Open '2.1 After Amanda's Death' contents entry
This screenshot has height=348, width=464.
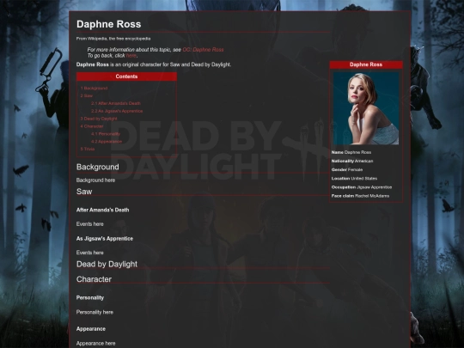(x=116, y=103)
